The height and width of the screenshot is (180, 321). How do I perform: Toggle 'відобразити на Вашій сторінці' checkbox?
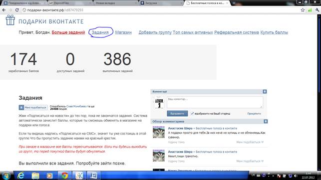coord(192,114)
